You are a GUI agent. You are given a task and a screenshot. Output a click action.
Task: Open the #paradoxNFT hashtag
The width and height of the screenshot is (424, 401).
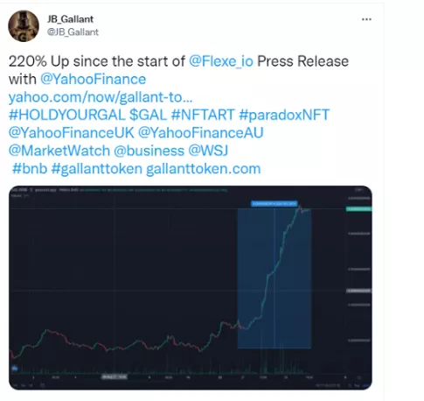[x=284, y=115]
